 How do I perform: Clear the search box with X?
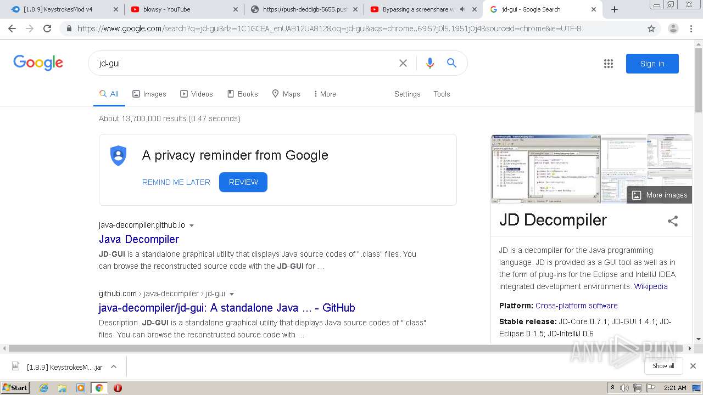coord(403,63)
